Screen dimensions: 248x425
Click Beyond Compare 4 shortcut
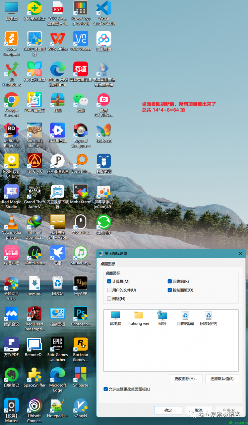coord(81,135)
